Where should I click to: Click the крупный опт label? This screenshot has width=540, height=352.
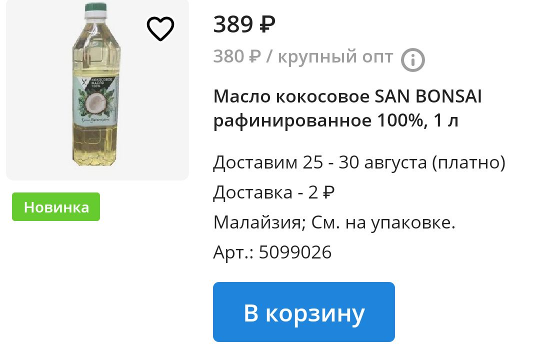335,57
